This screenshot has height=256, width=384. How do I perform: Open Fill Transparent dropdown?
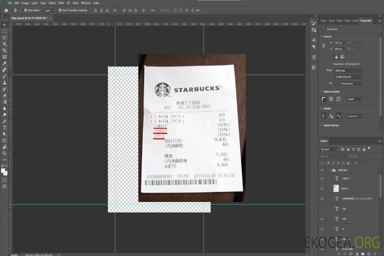click(x=351, y=84)
